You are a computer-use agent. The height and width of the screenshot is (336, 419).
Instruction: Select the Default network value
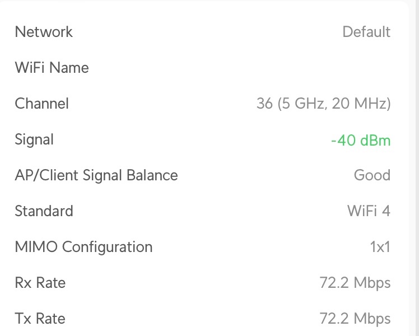tap(366, 32)
